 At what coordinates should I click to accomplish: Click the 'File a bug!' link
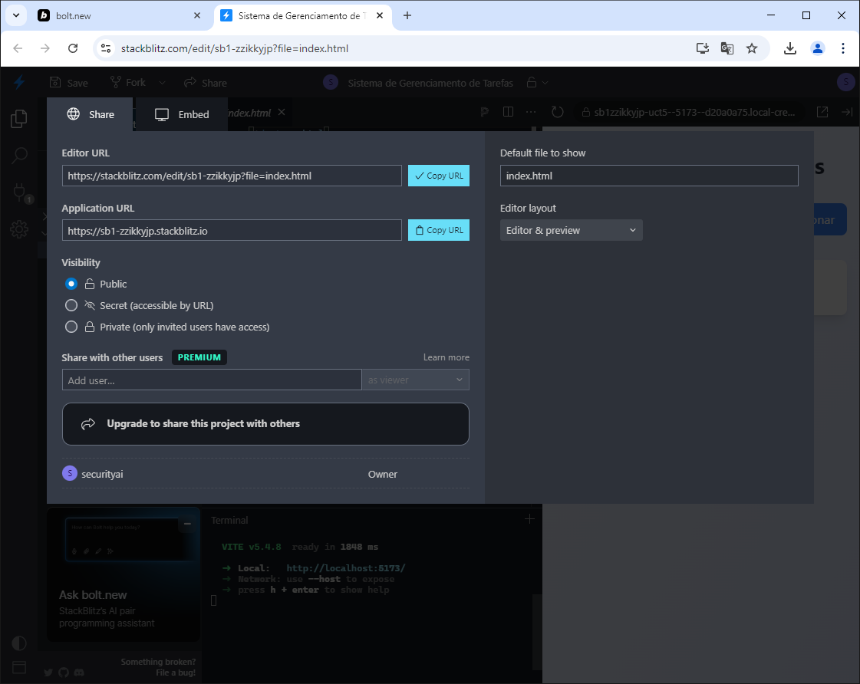pyautogui.click(x=176, y=672)
